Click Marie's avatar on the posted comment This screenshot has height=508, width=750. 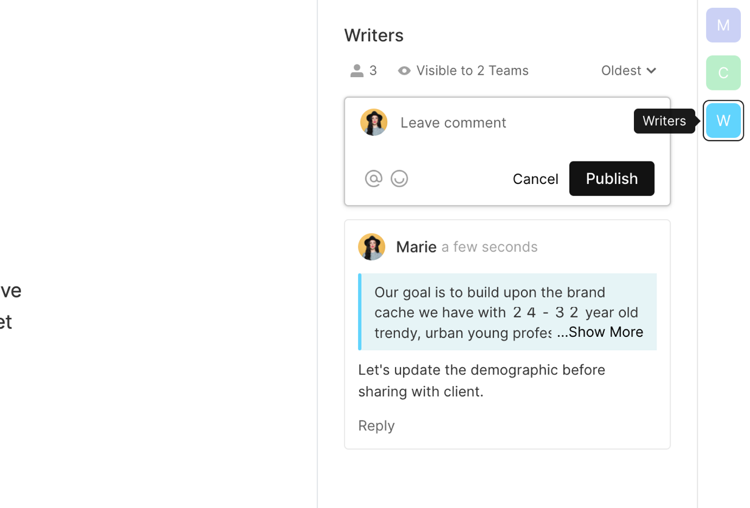tap(371, 247)
